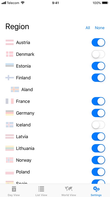Tap the Settings gears icon
The height and width of the screenshot is (197, 110).
tap(96, 189)
